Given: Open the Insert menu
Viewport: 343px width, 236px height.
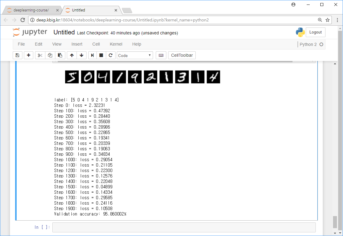Looking at the screenshot, I should click(x=77, y=44).
